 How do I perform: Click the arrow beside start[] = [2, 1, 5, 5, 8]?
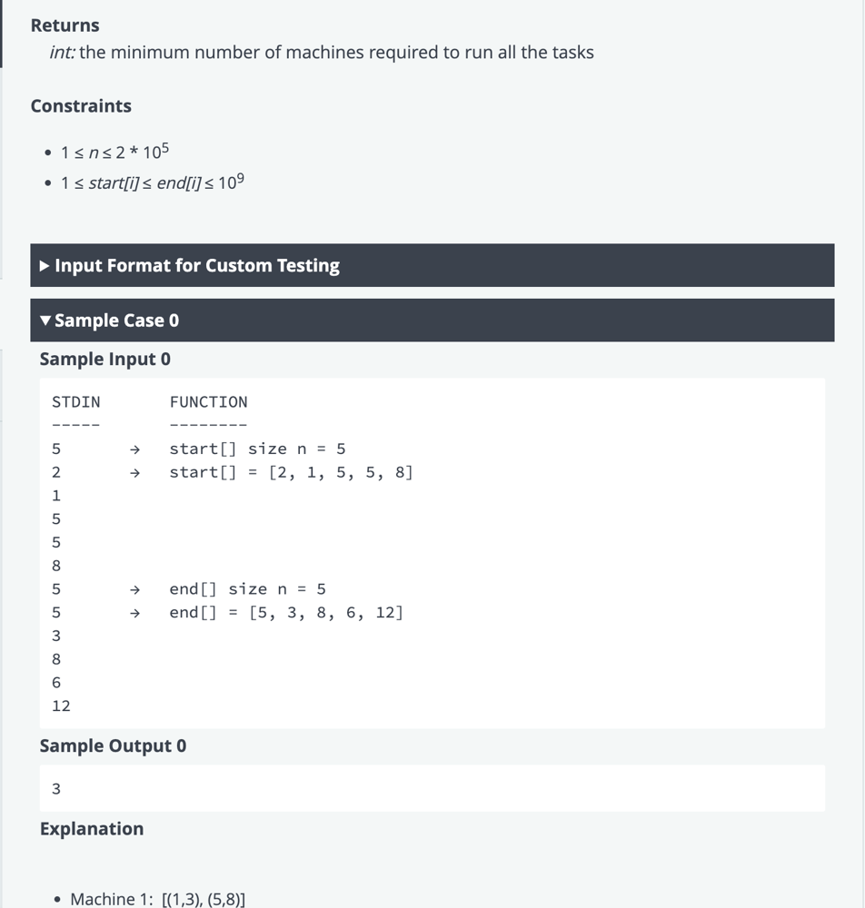pyautogui.click(x=134, y=473)
